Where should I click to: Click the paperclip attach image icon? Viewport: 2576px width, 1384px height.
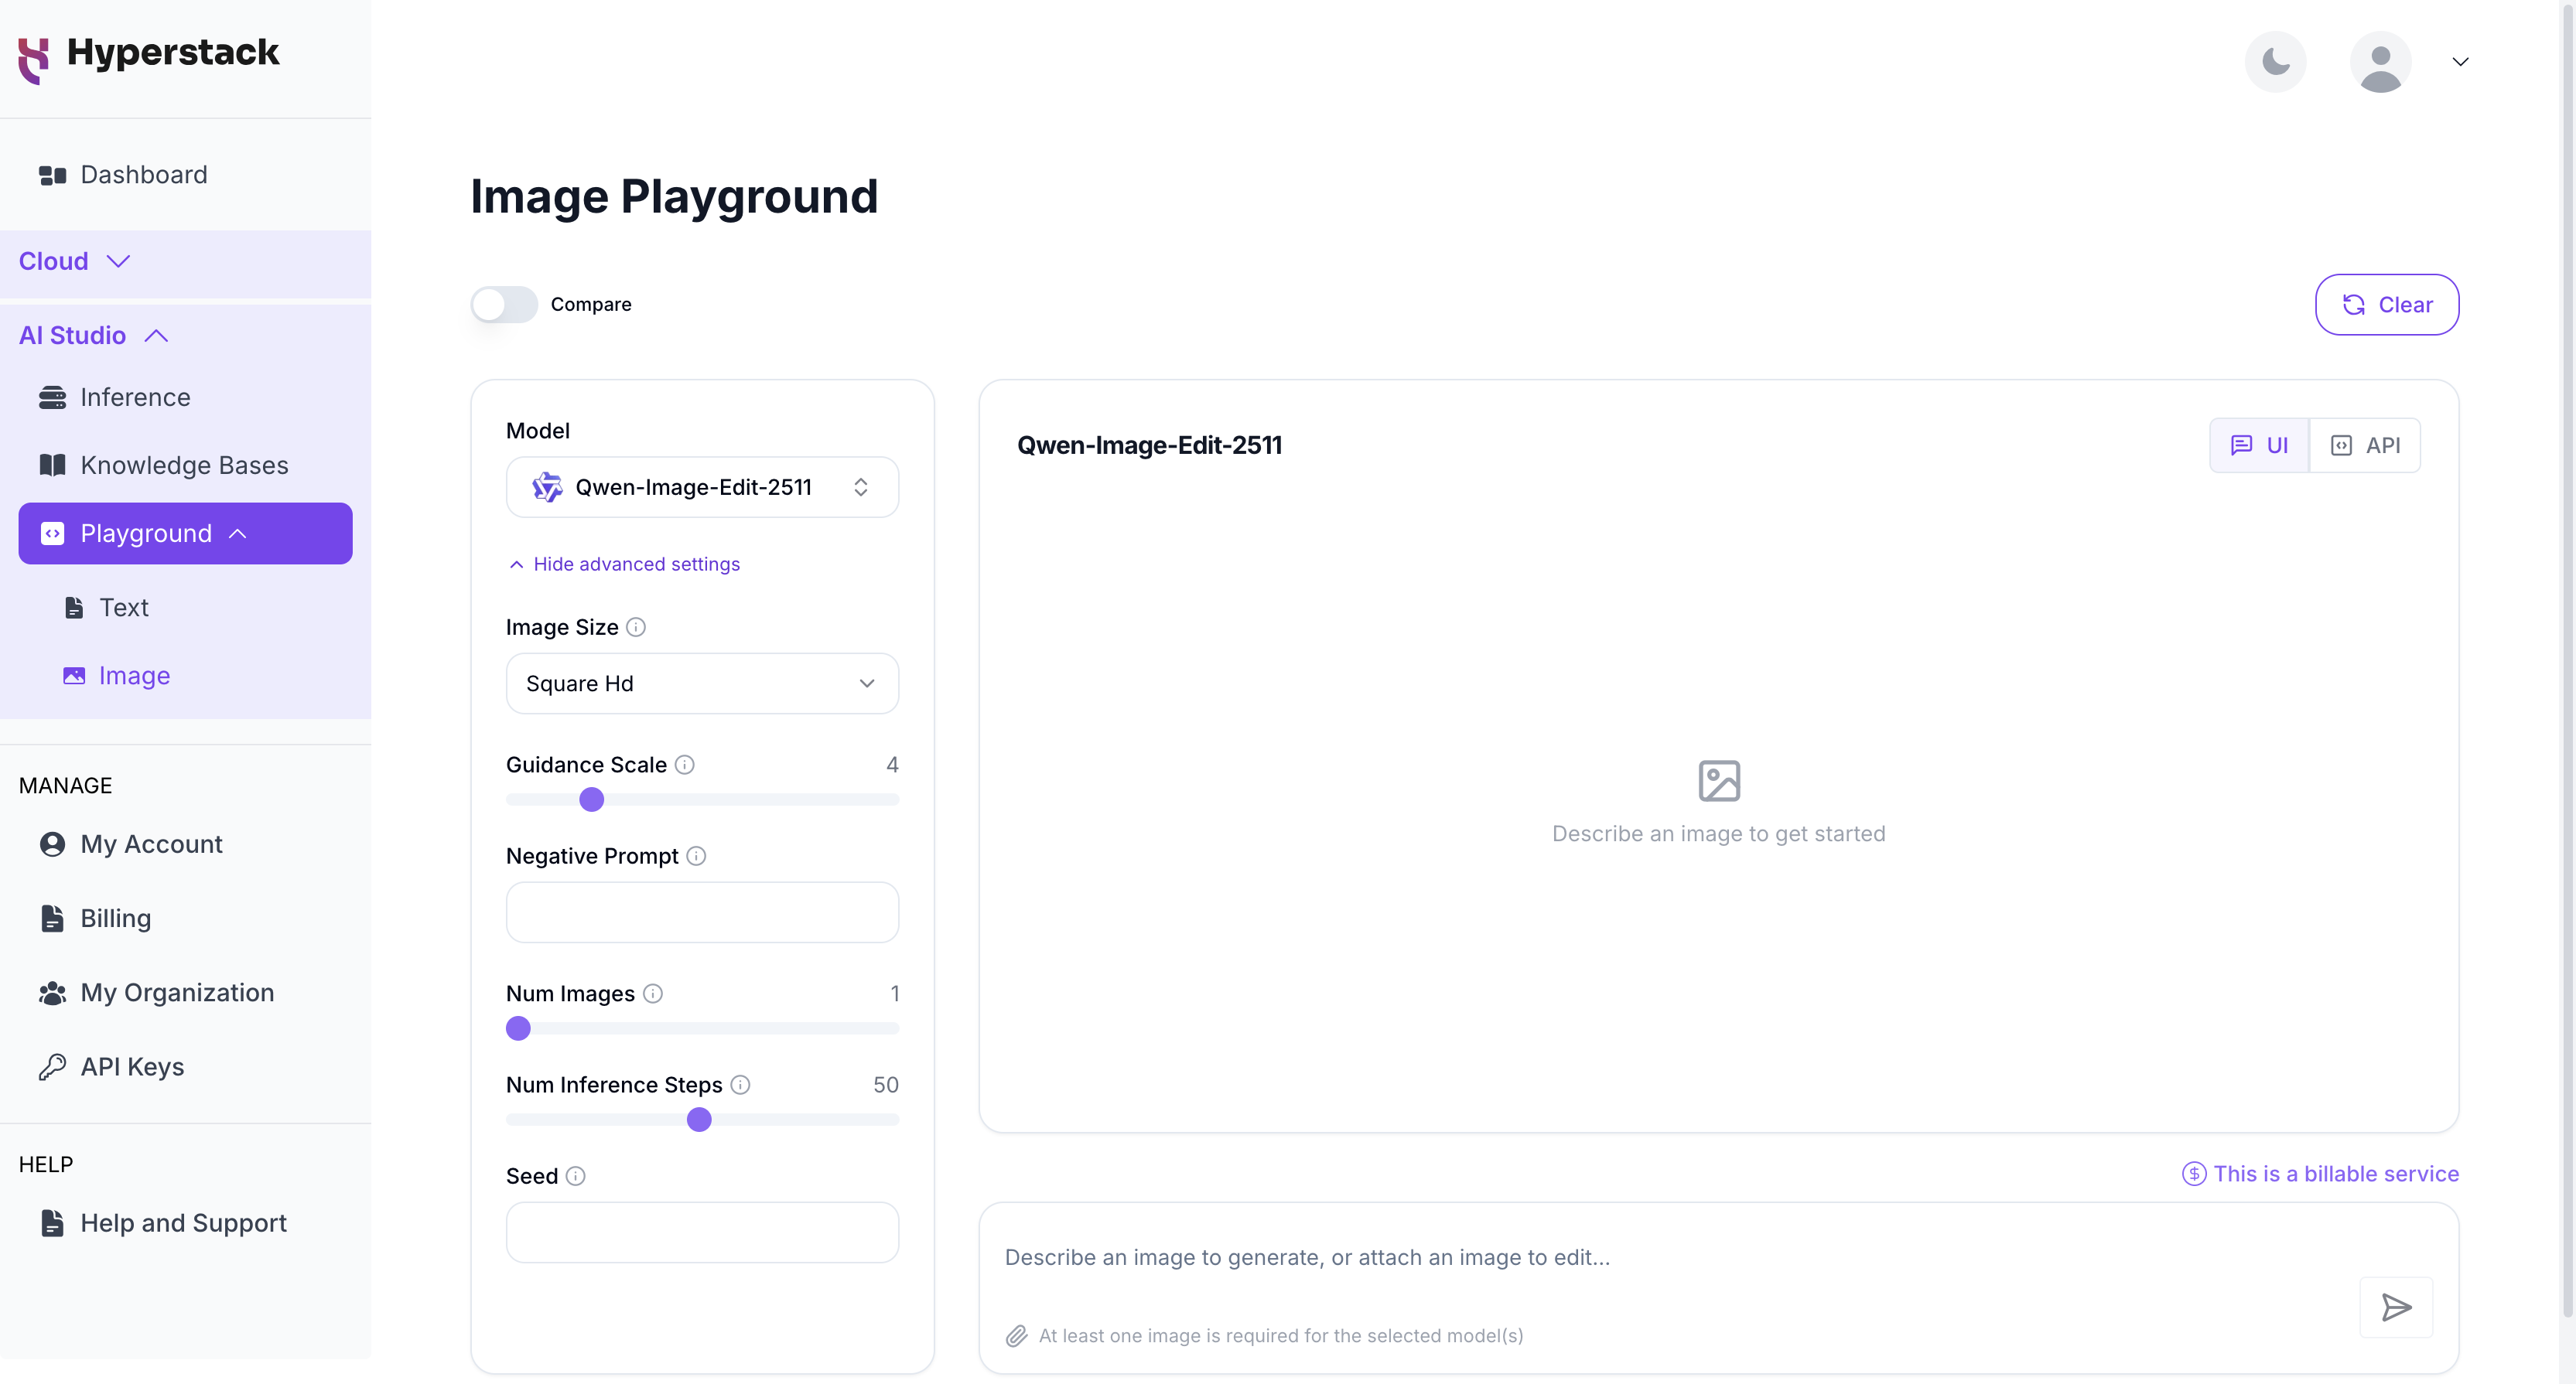tap(1016, 1336)
